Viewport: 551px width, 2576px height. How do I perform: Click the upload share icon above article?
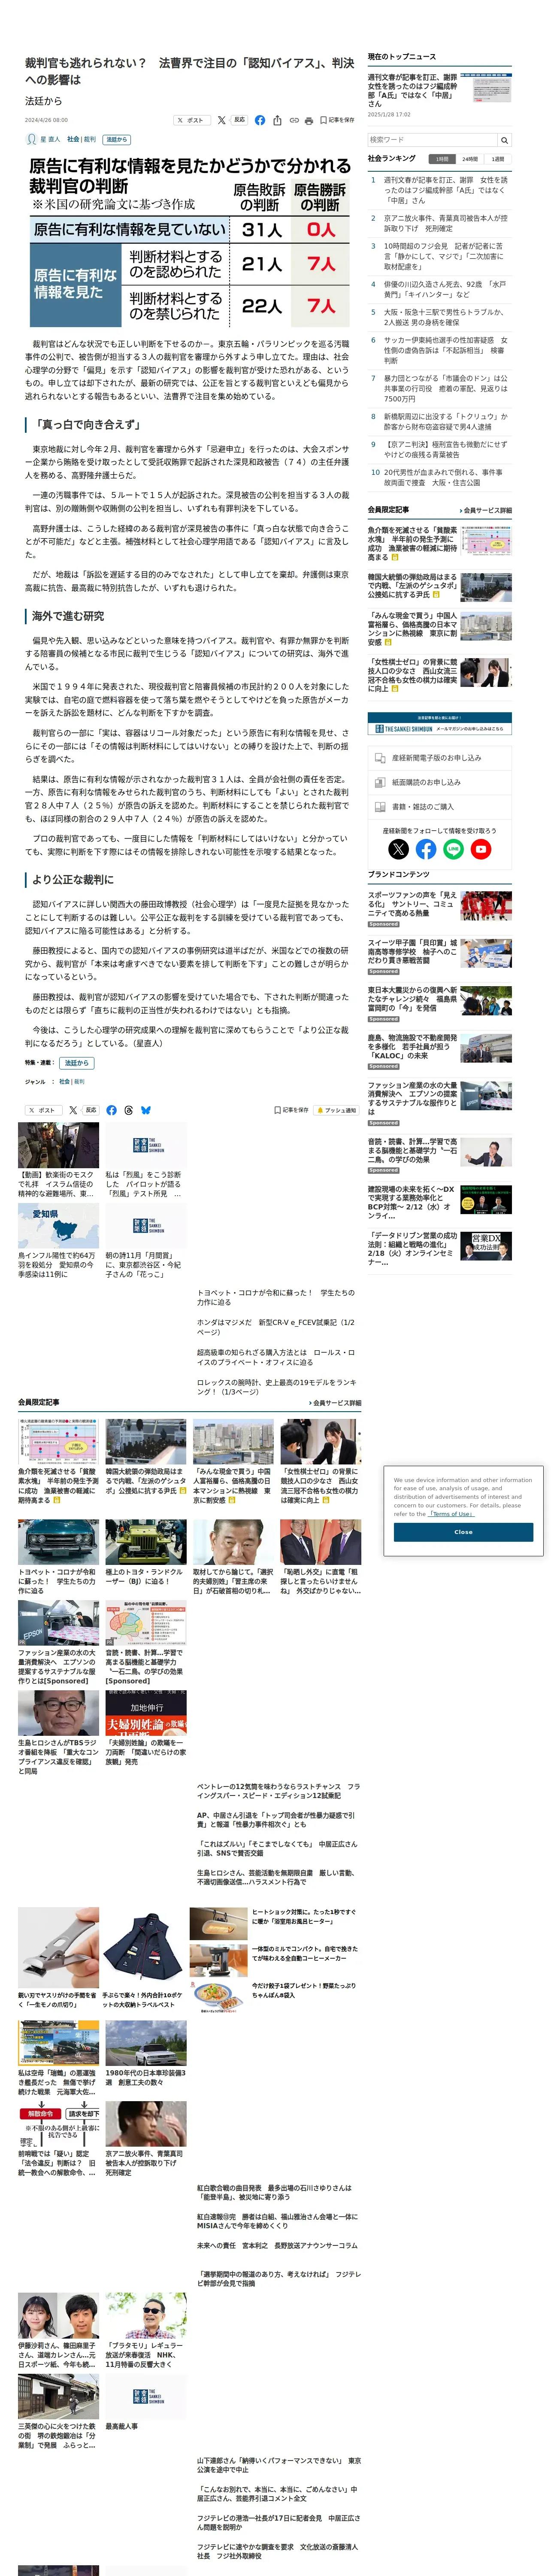coord(277,120)
